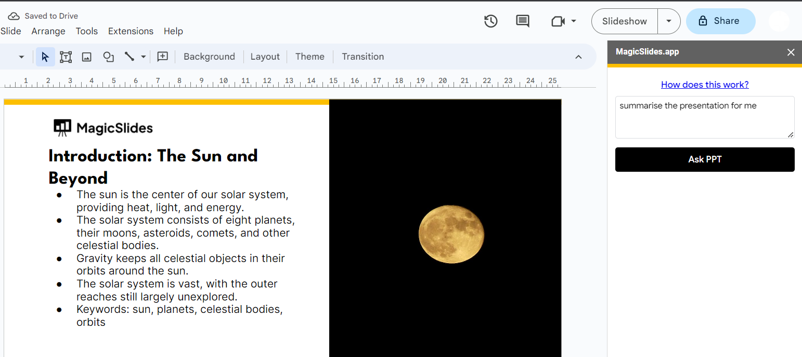
Task: Open the Arrange menu
Action: click(x=48, y=31)
